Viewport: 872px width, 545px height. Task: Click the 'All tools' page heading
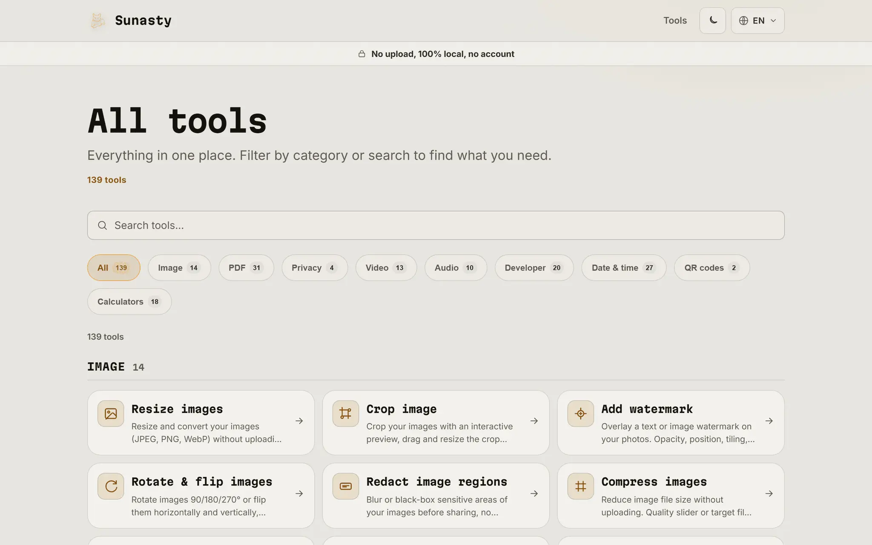pos(177,121)
